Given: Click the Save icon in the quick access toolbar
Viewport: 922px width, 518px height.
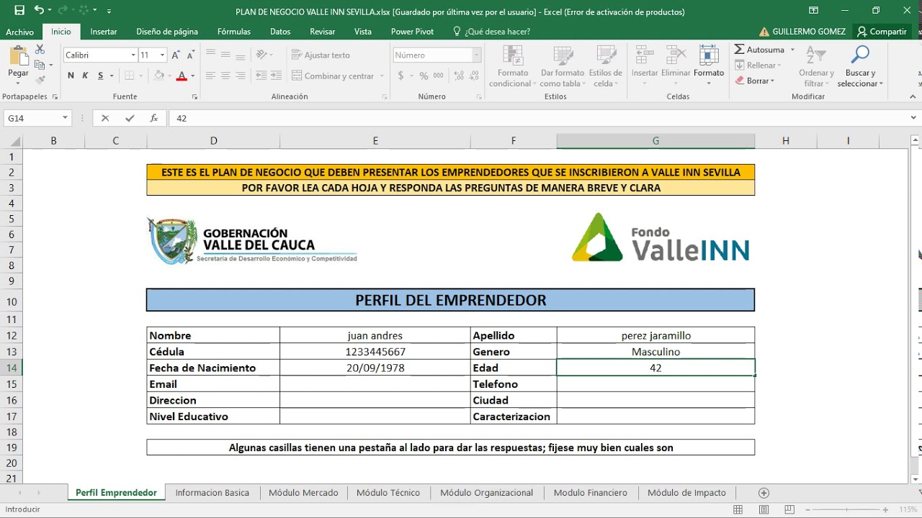Looking at the screenshot, I should click(x=19, y=11).
